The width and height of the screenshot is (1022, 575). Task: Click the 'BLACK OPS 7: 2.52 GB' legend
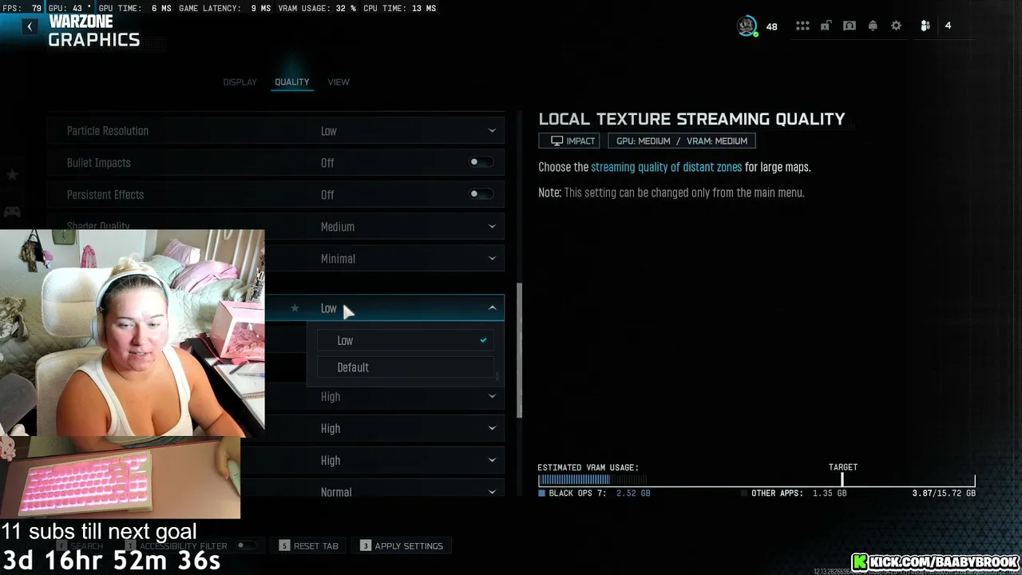click(x=595, y=494)
